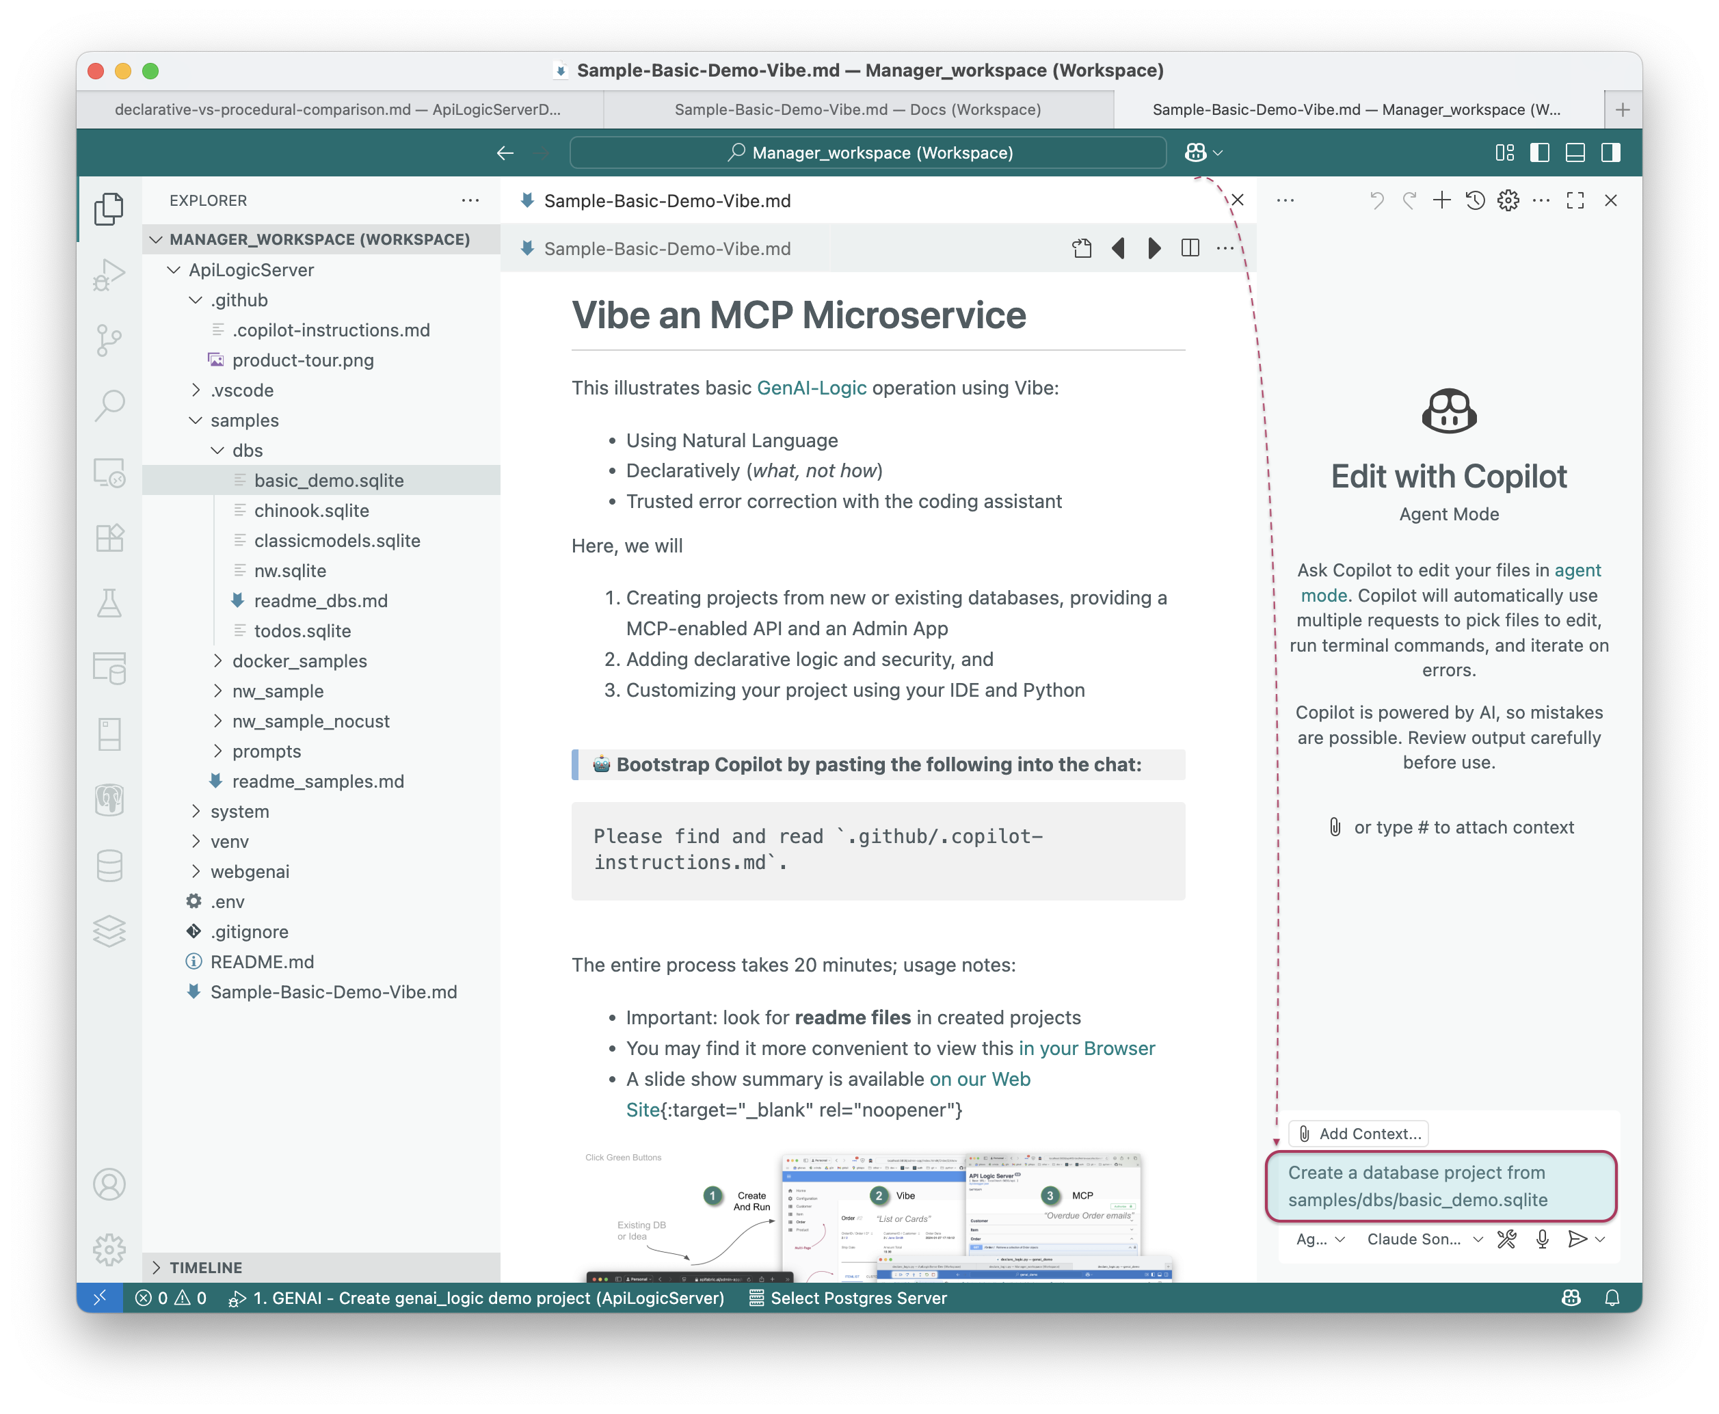The height and width of the screenshot is (1414, 1719).
Task: Open the 'agent mode' link
Action: [1450, 583]
